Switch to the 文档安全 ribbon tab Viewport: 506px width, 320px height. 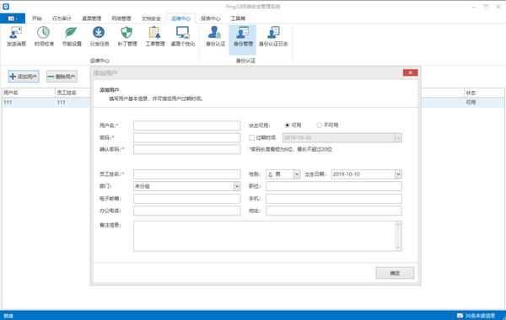[x=151, y=19]
